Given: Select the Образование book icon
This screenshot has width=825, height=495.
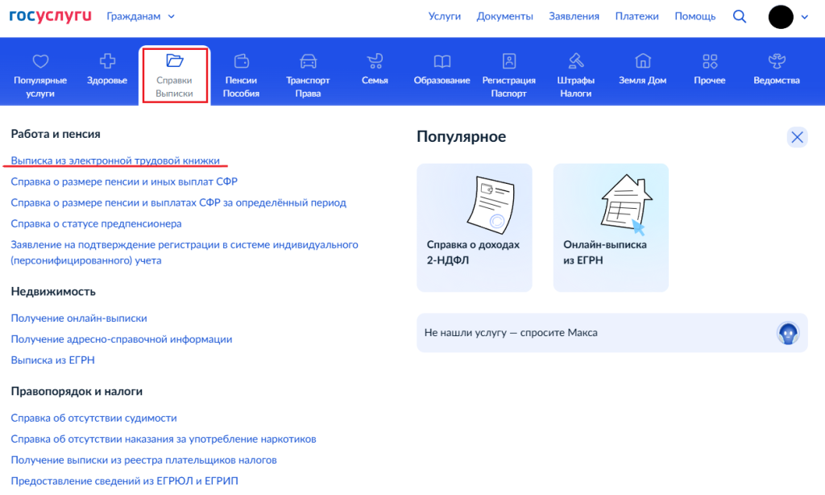Looking at the screenshot, I should [442, 61].
